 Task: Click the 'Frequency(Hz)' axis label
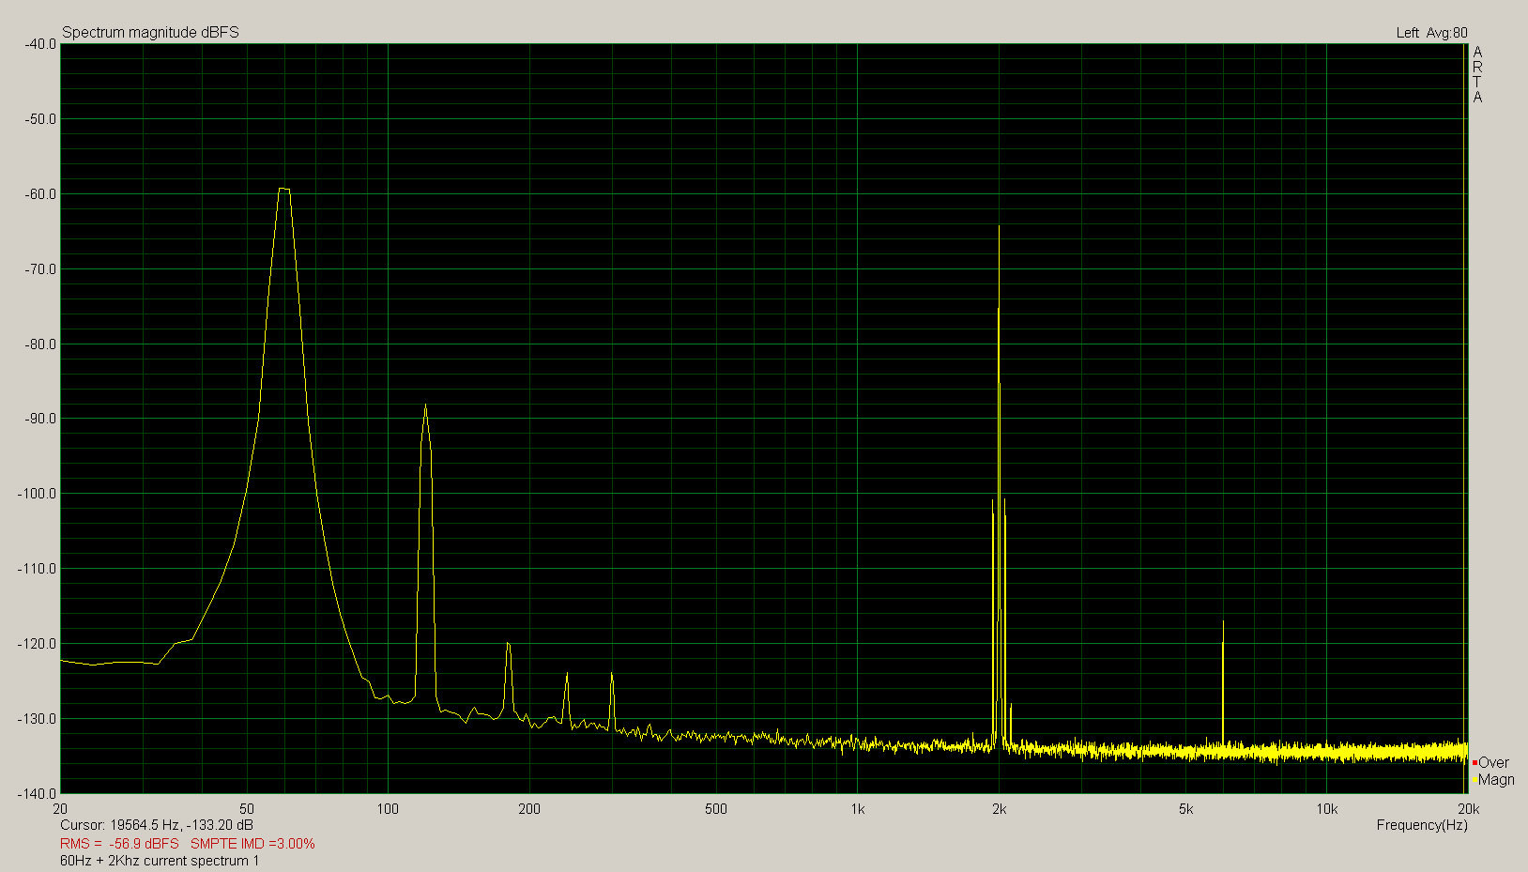pyautogui.click(x=1422, y=825)
